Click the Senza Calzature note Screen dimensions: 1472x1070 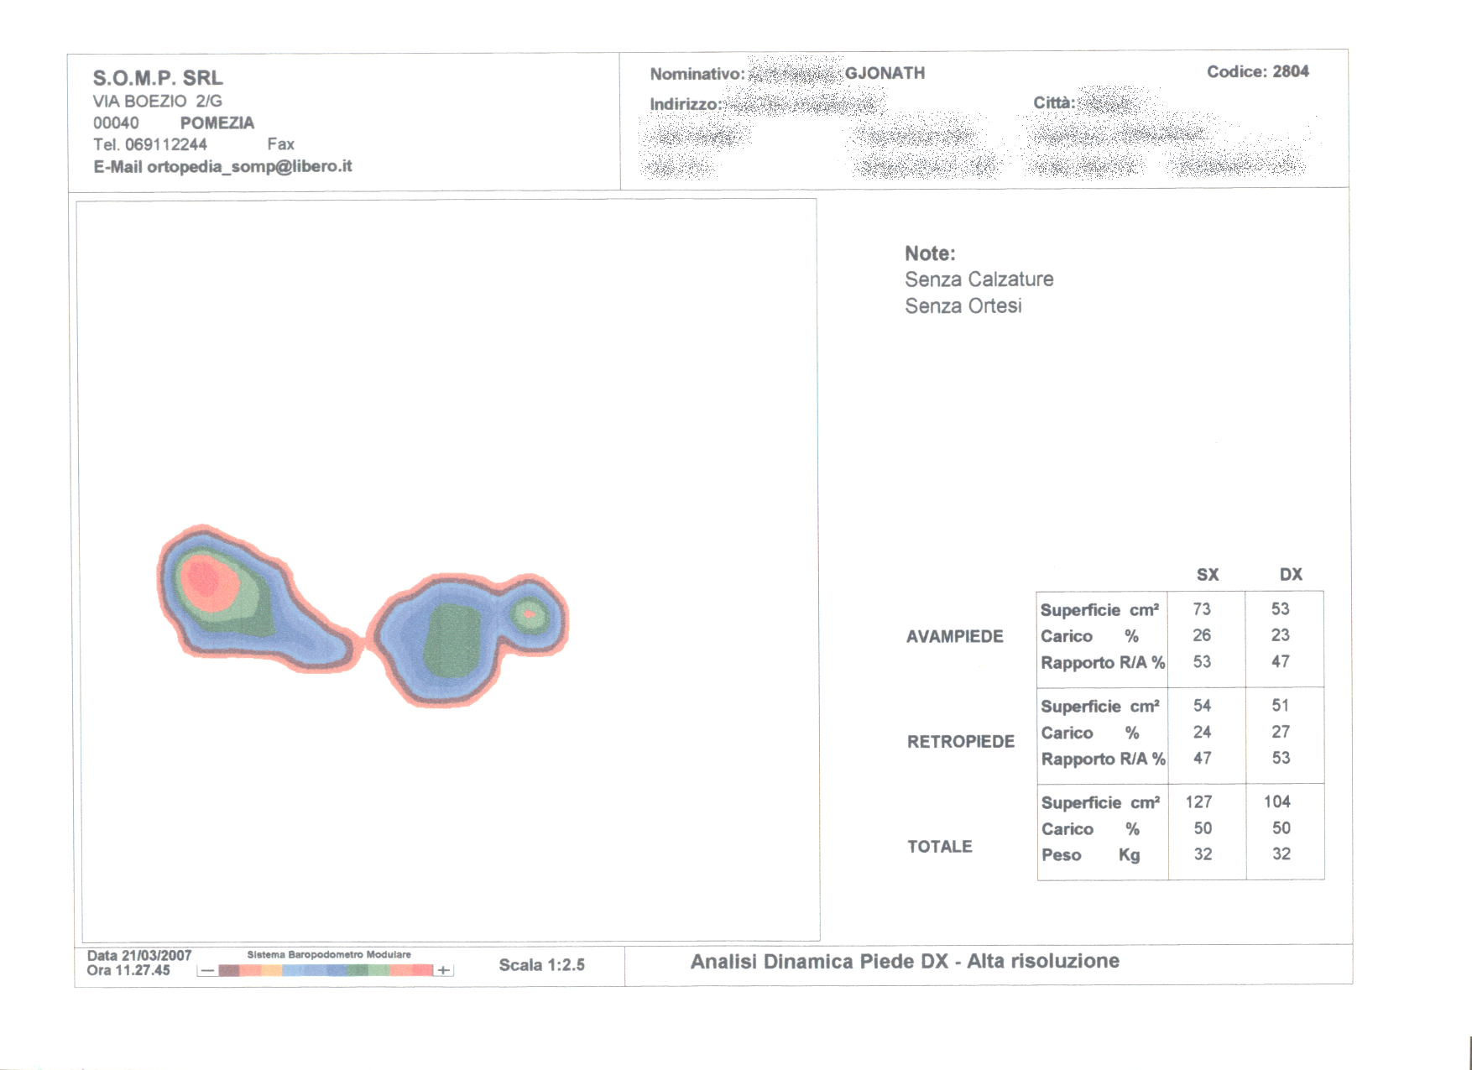coord(979,279)
